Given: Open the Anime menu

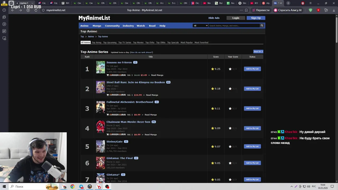Looking at the screenshot, I should [x=84, y=26].
